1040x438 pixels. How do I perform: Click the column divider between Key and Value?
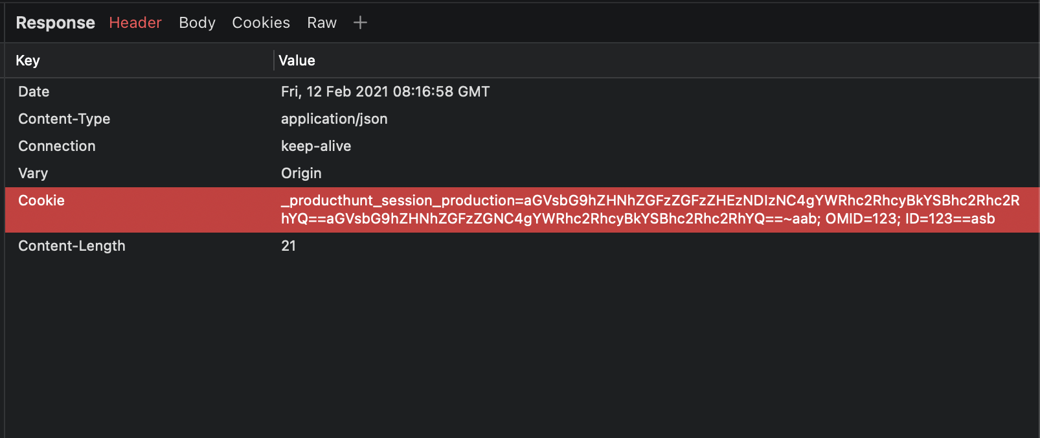click(273, 60)
